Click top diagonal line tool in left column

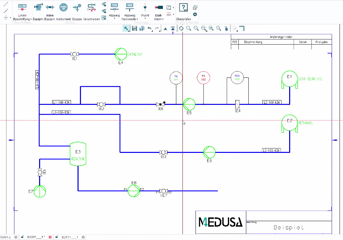tap(6, 4)
